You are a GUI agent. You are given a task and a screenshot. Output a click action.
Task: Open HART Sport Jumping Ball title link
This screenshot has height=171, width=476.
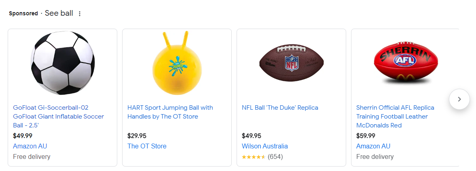pos(170,112)
